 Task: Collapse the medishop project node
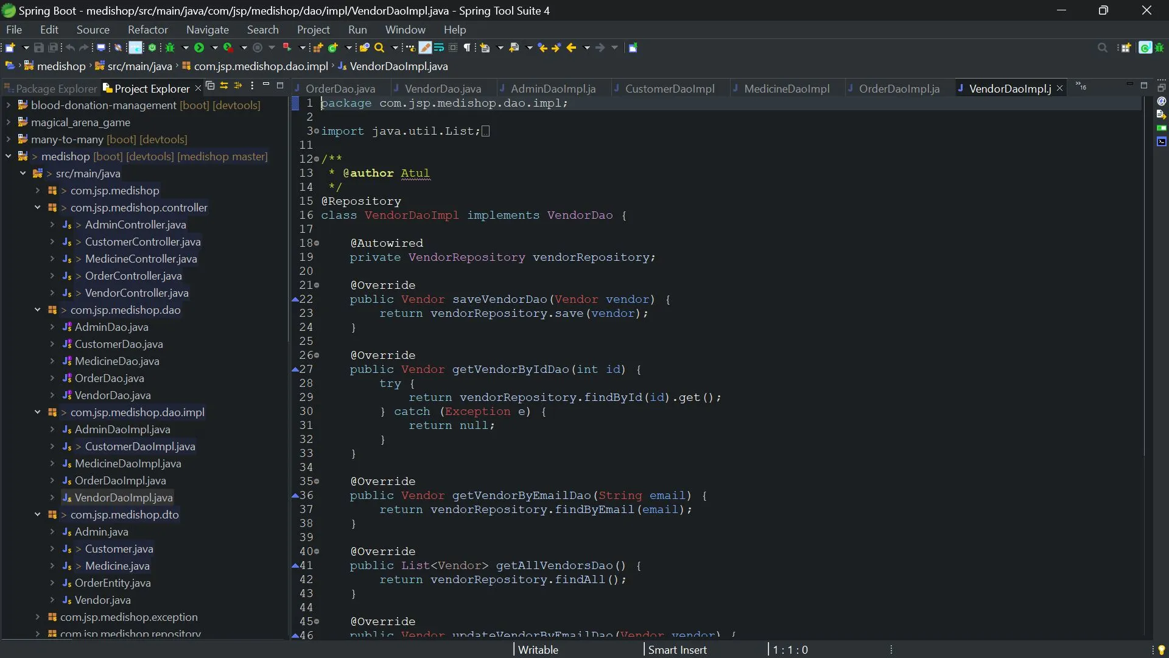click(x=9, y=157)
